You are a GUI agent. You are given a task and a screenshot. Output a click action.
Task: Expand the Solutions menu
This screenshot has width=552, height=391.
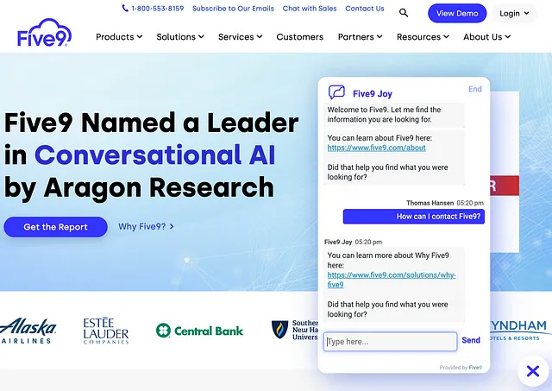click(x=180, y=36)
